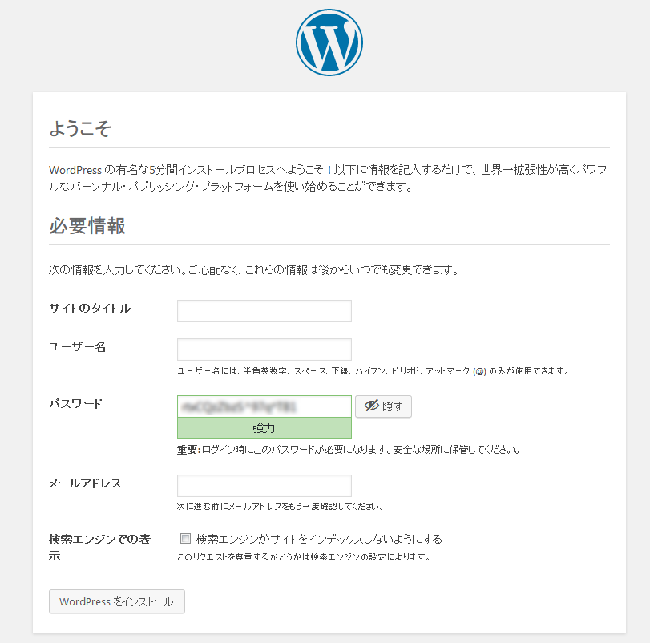Viewport: 650px width, 643px height.
Task: Click the WordPress をインストール button
Action: (117, 601)
